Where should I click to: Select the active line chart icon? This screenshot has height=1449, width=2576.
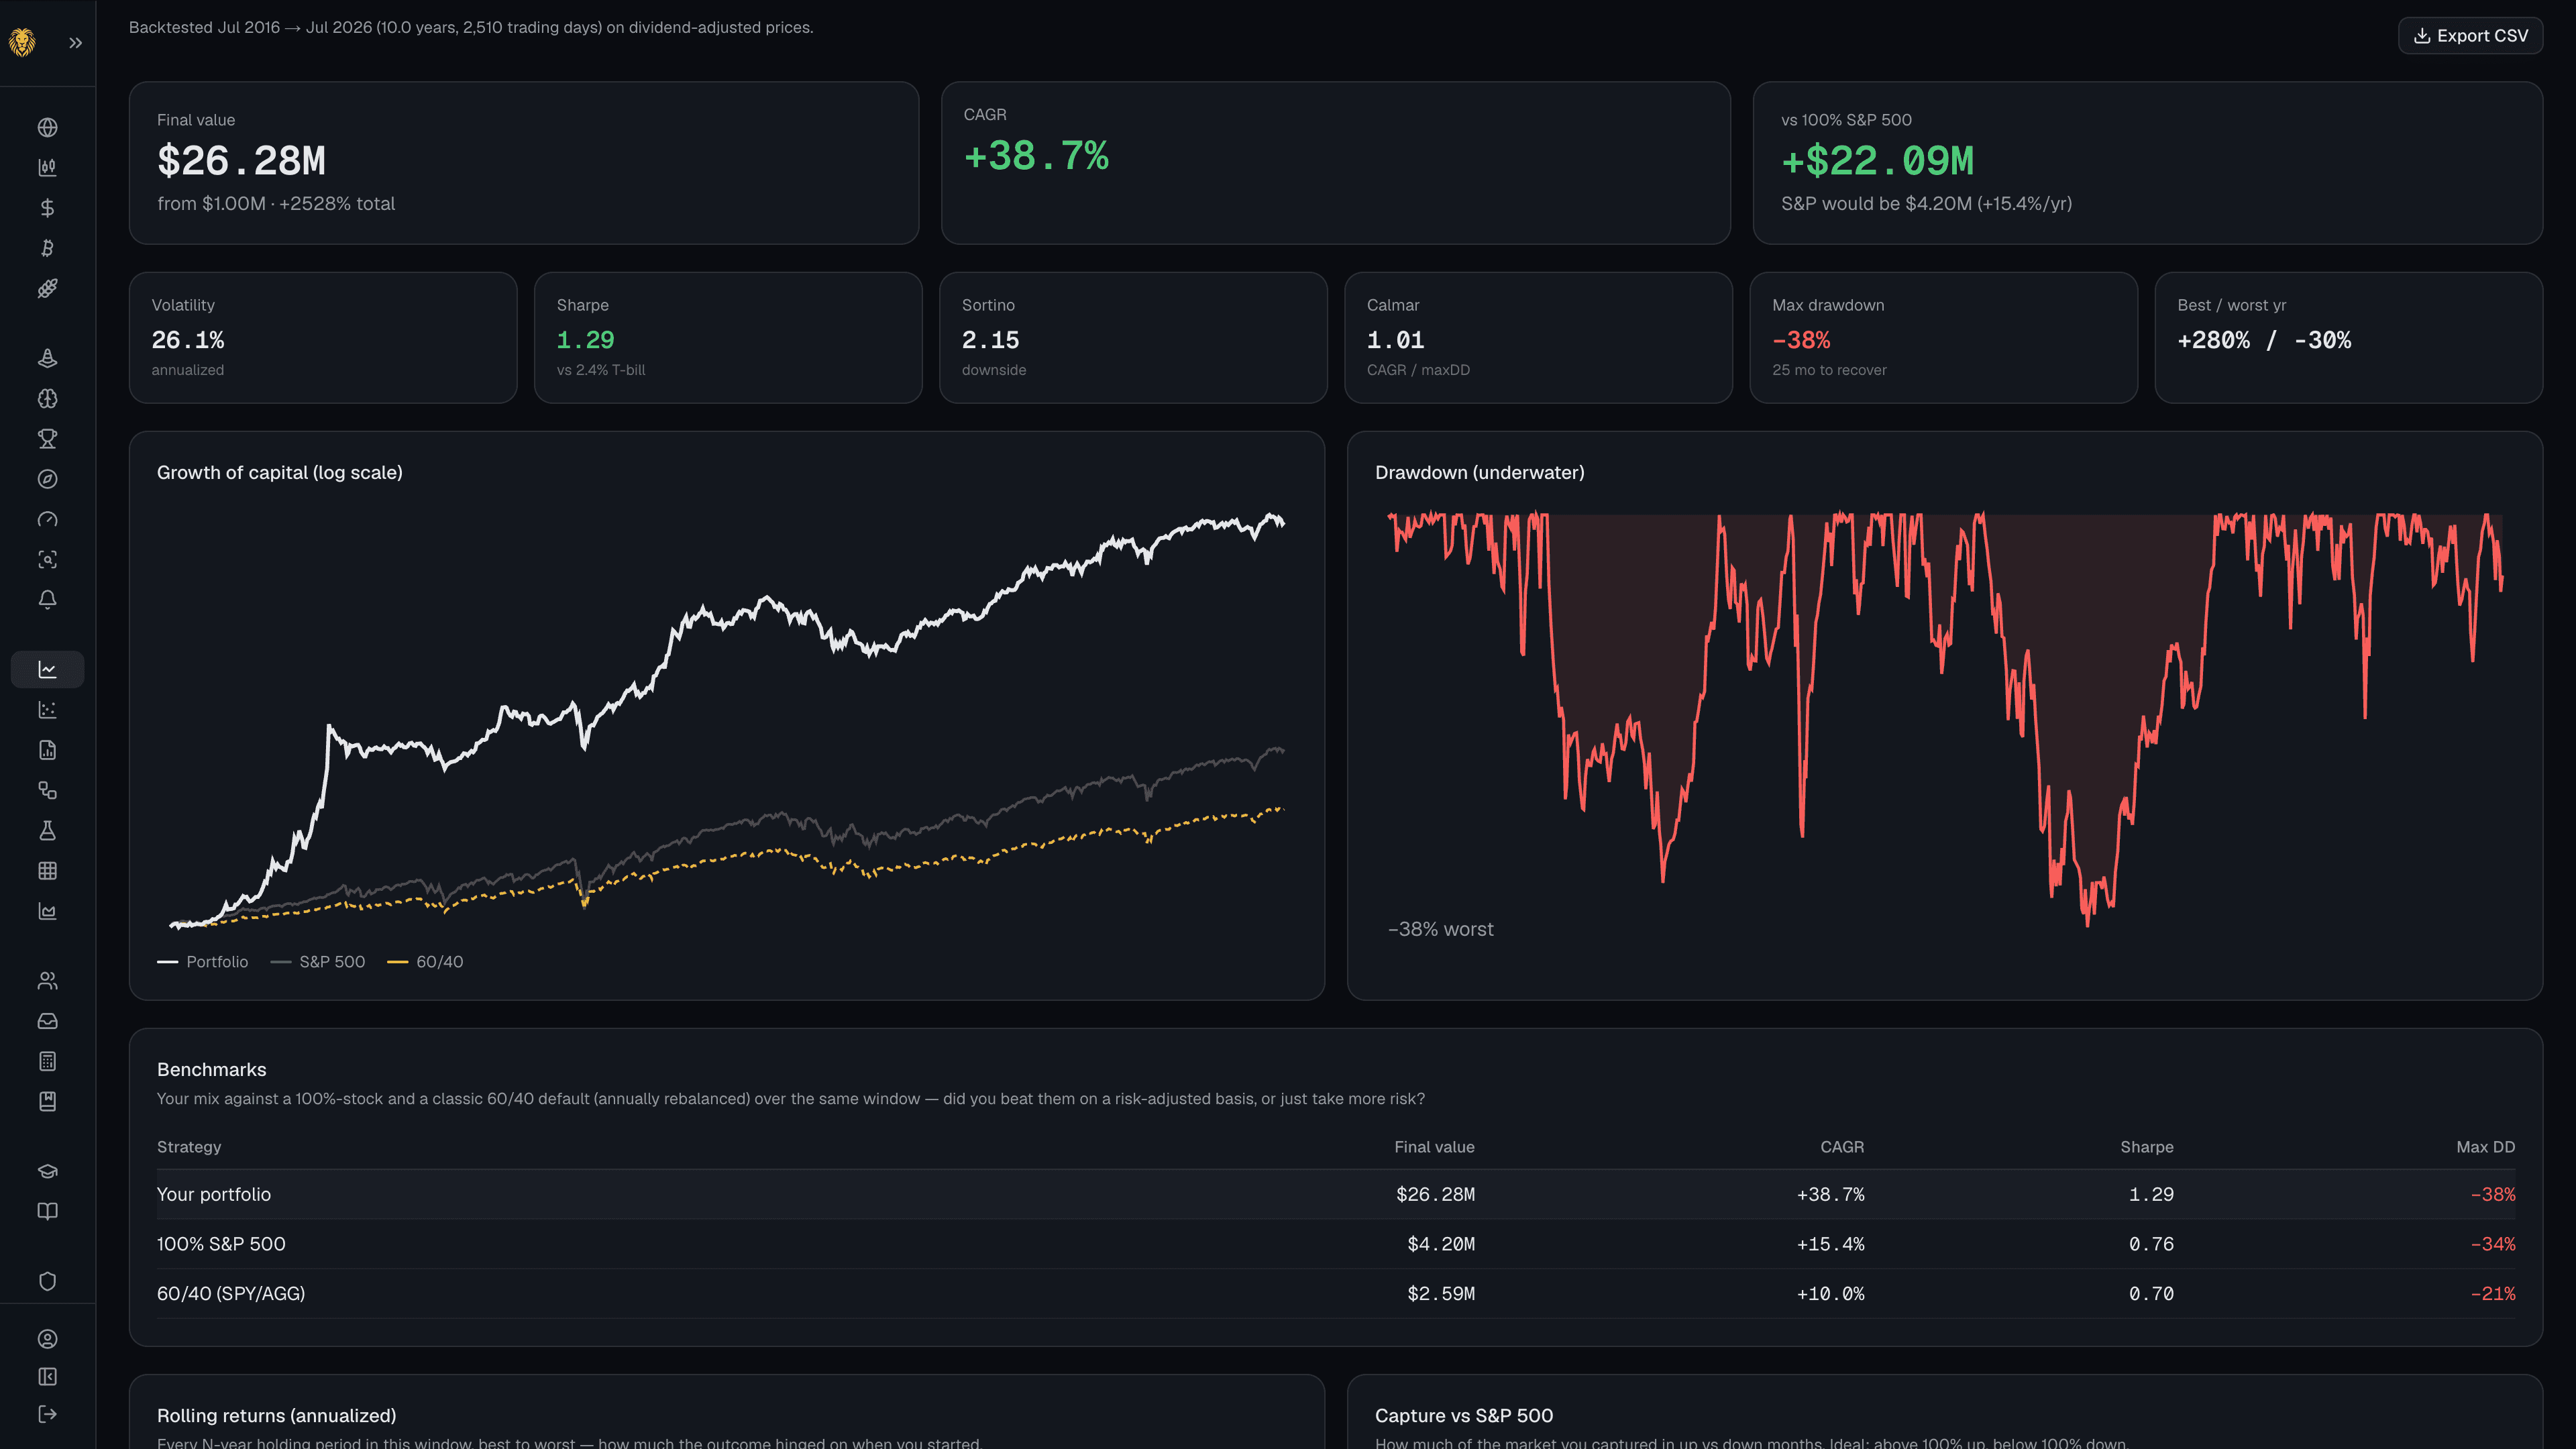(47, 670)
